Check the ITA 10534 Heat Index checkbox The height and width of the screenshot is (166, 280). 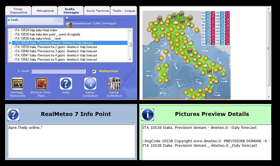click(x=10, y=30)
